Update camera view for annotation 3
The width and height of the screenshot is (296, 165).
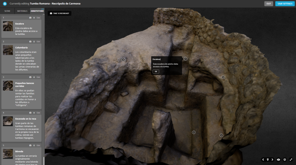[30, 77]
